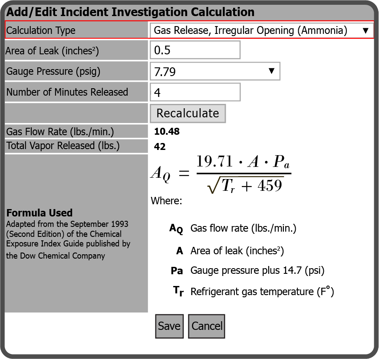379x359 pixels.
Task: Click the Formula Used heading
Action: pyautogui.click(x=40, y=213)
